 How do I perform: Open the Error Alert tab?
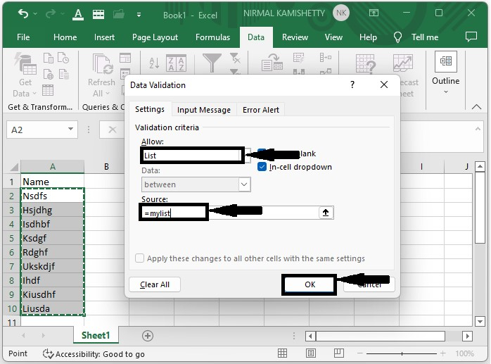click(x=261, y=110)
